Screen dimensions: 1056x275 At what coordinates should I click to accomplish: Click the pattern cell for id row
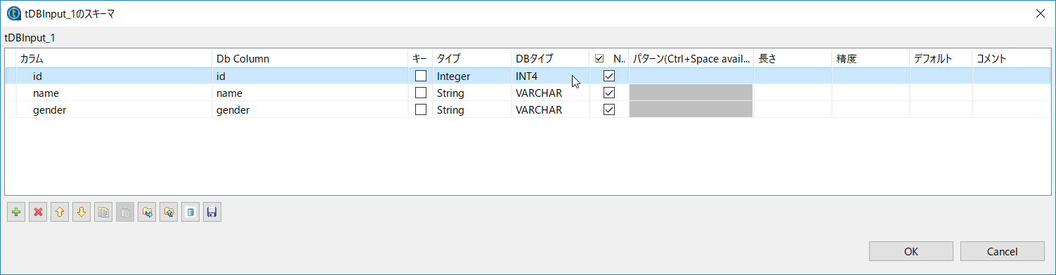point(691,76)
